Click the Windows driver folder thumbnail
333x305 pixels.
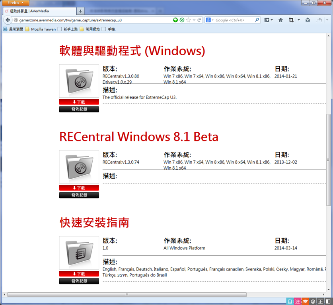point(79,81)
